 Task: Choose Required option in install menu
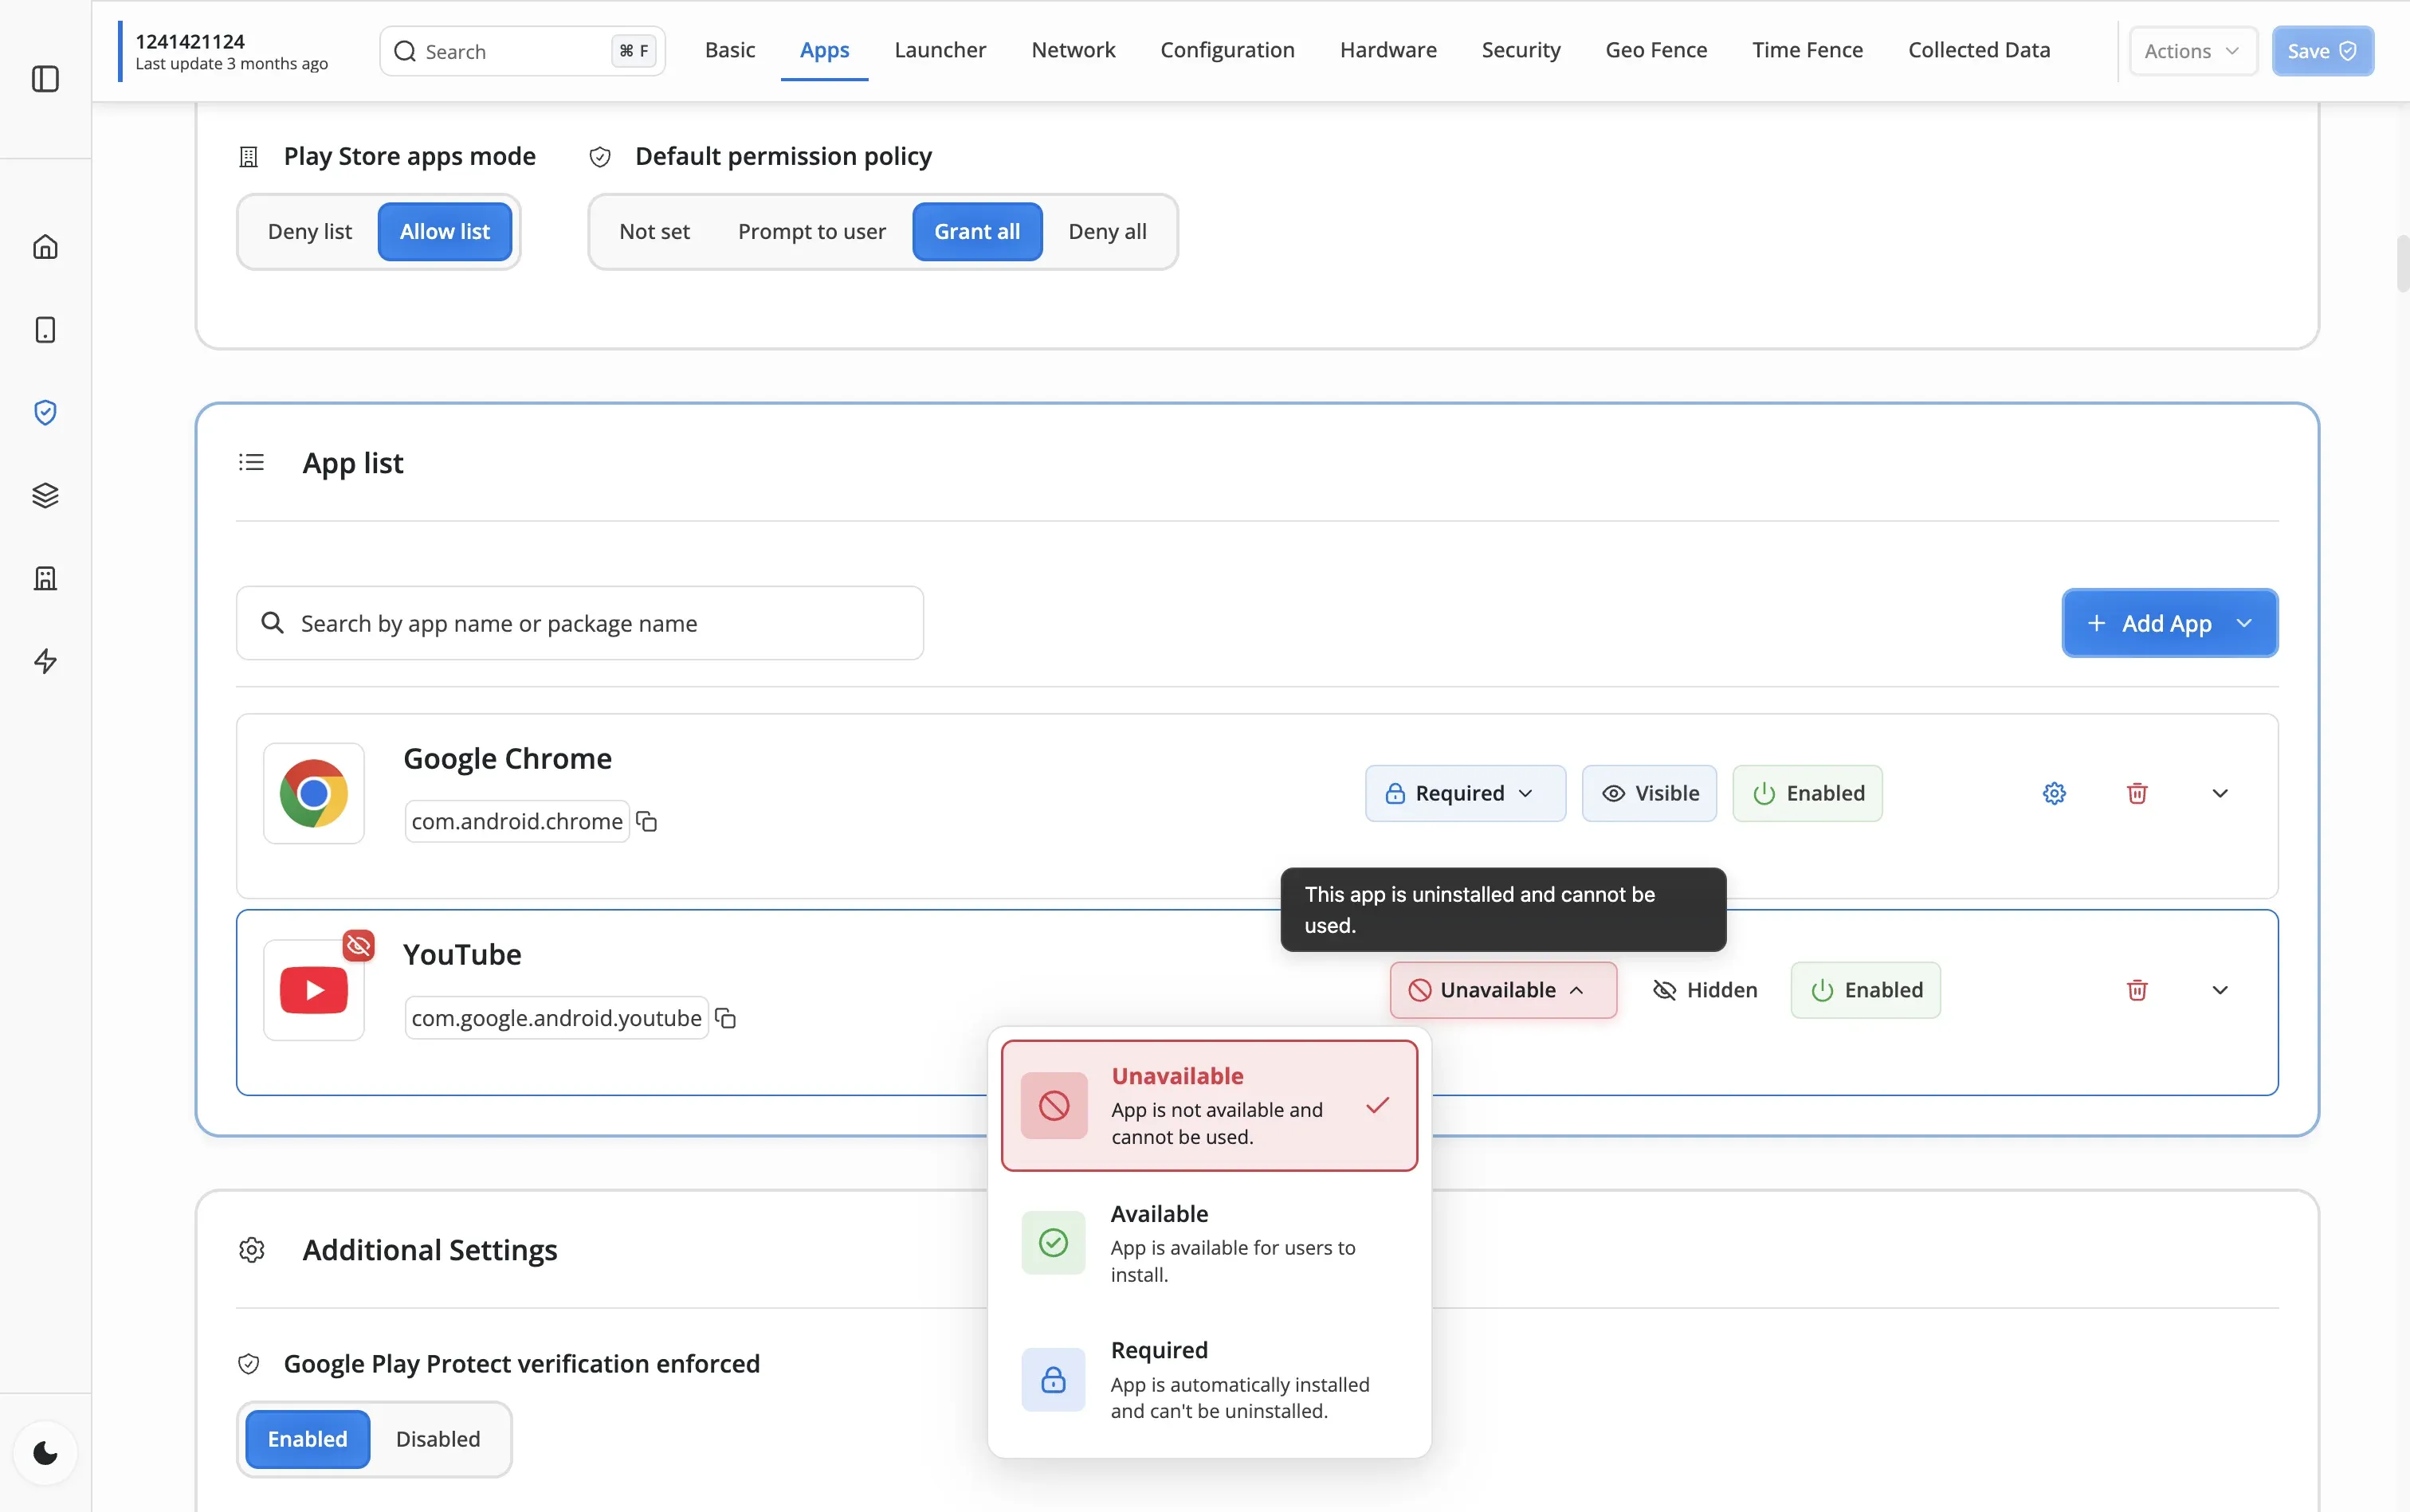1210,1380
